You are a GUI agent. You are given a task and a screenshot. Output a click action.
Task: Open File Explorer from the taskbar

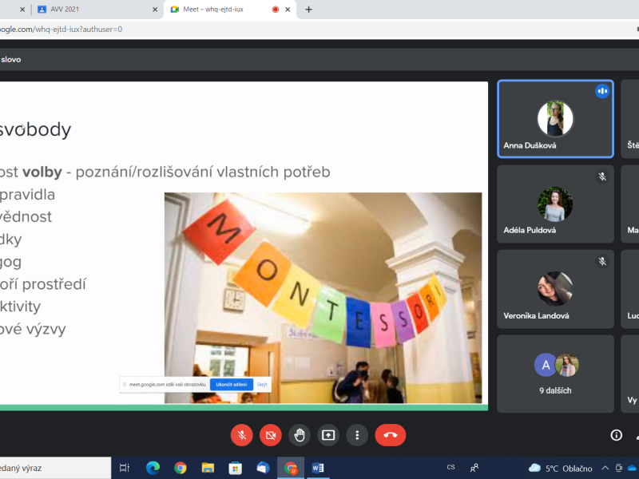click(208, 468)
